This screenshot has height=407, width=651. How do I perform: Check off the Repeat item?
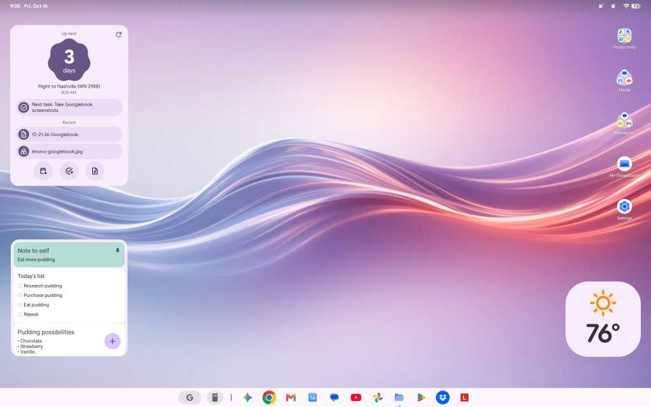click(20, 315)
